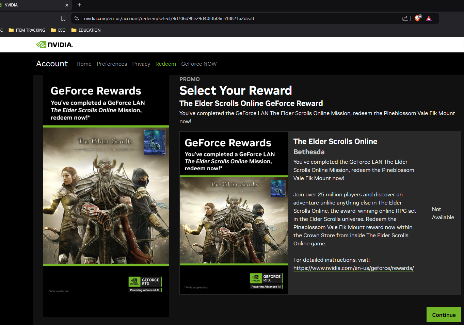Open a new browser tab
464x325 pixels.
pos(79,5)
